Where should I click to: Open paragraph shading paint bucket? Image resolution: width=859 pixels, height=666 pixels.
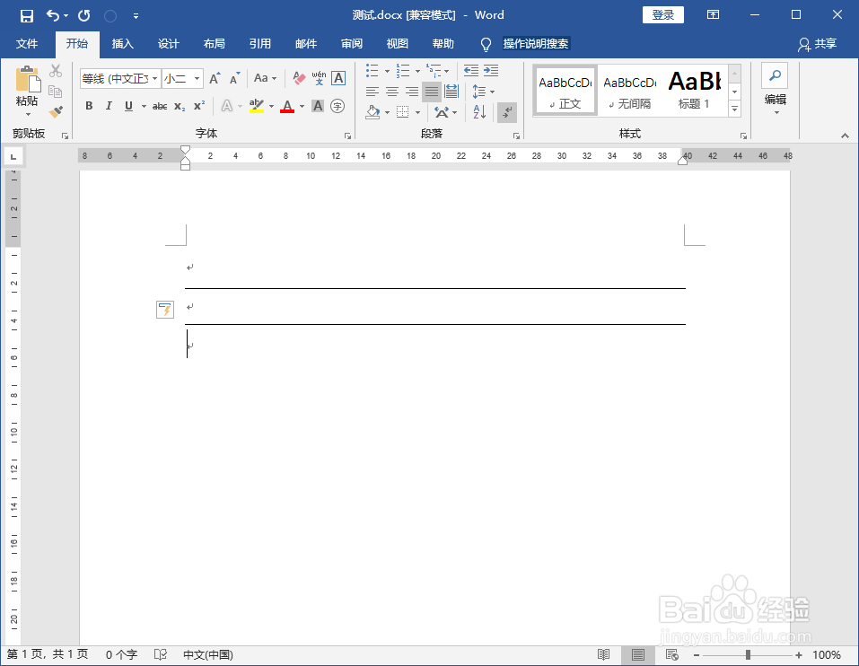click(x=373, y=112)
